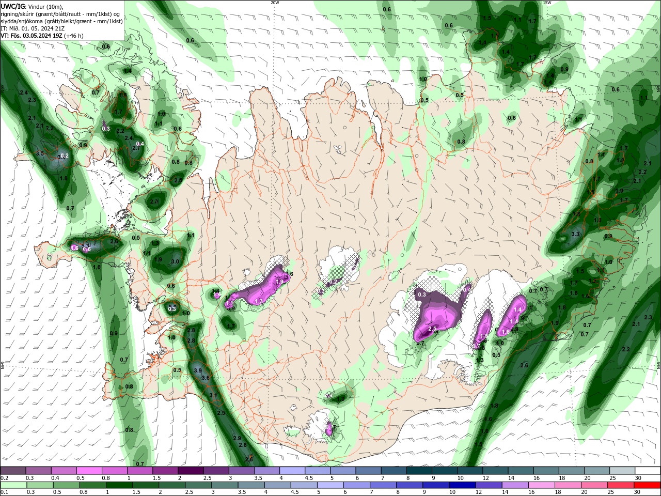This screenshot has width=661, height=496.
Task: Select lilac 14 swatch in rain scale
Action: pos(515,485)
